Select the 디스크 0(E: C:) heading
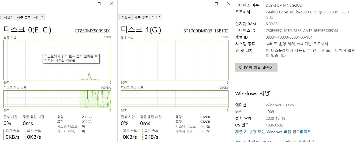 pos(27,30)
